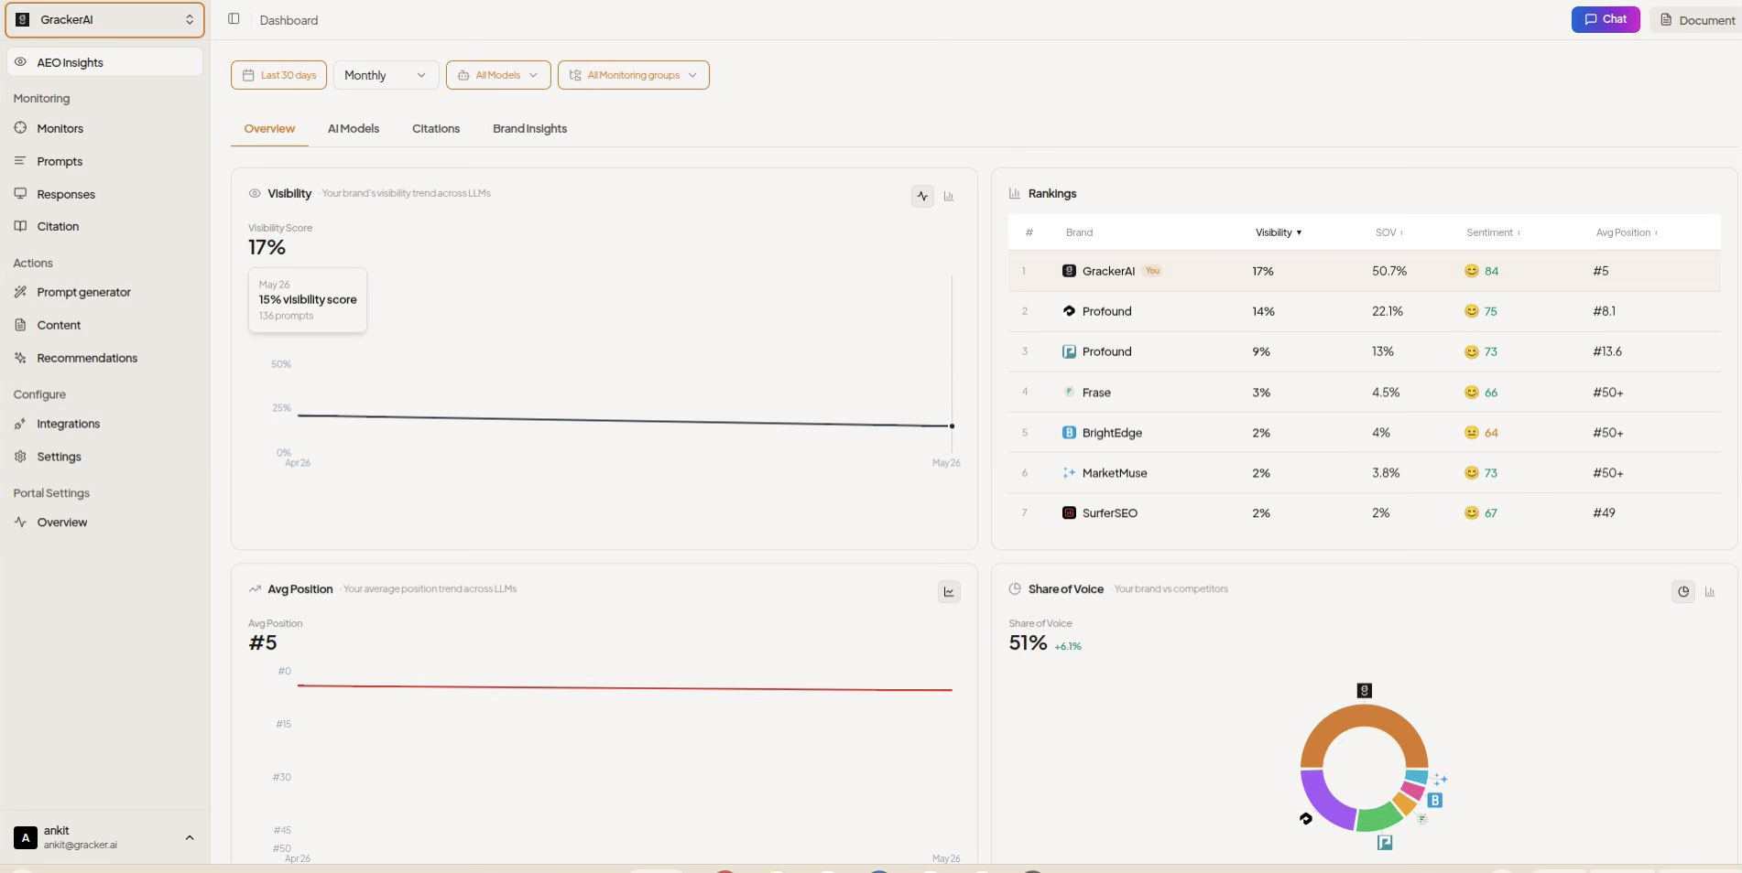Screen dimensions: 1742x873
Task: Toggle the Avg Position chart view icon
Action: tap(949, 592)
